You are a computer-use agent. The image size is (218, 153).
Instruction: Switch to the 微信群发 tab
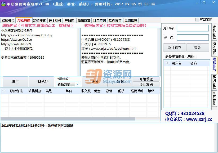tap(84, 21)
